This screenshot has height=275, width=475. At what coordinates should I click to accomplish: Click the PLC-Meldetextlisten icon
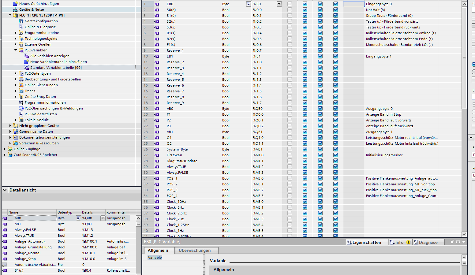click(x=21, y=114)
